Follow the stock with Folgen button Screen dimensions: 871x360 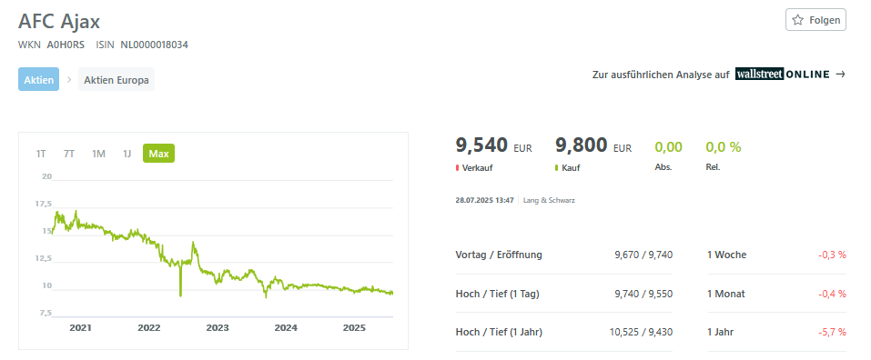(x=815, y=20)
